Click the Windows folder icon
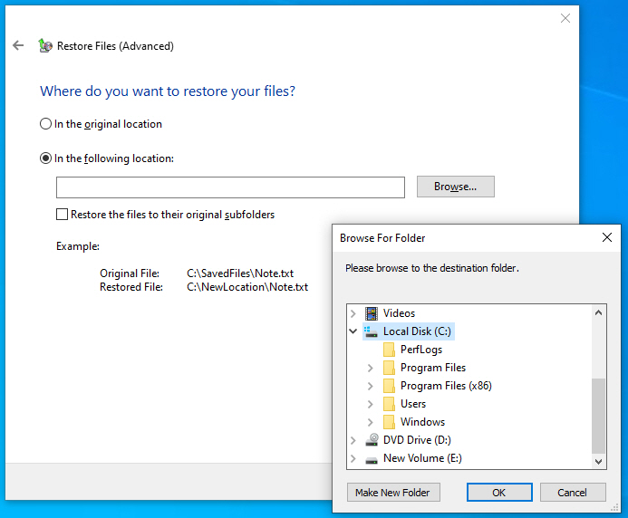628x518 pixels. [x=389, y=421]
